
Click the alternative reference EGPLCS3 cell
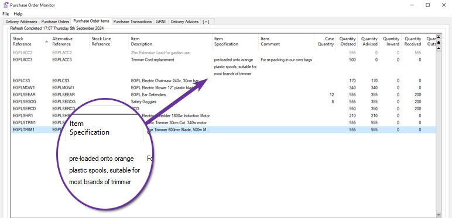60,80
